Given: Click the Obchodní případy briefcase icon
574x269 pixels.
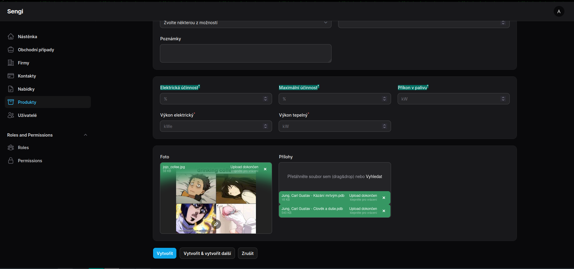Looking at the screenshot, I should point(11,50).
